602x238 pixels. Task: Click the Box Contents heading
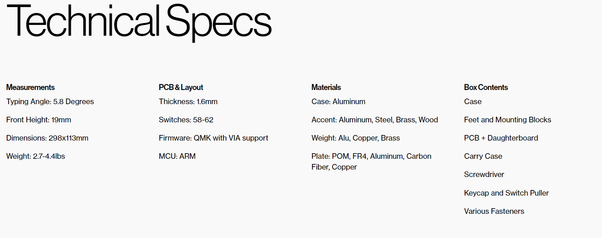(x=486, y=87)
